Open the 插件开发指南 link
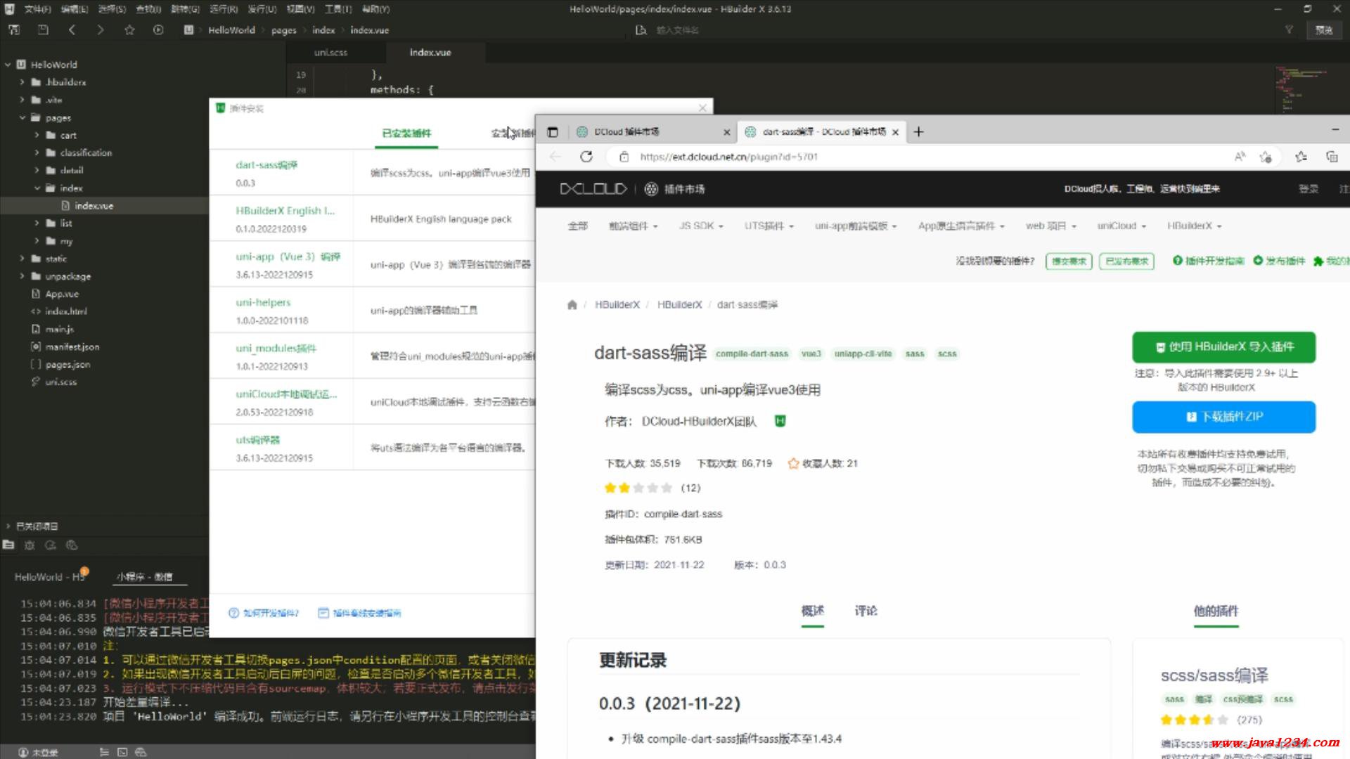This screenshot has width=1350, height=759. coord(1209,261)
